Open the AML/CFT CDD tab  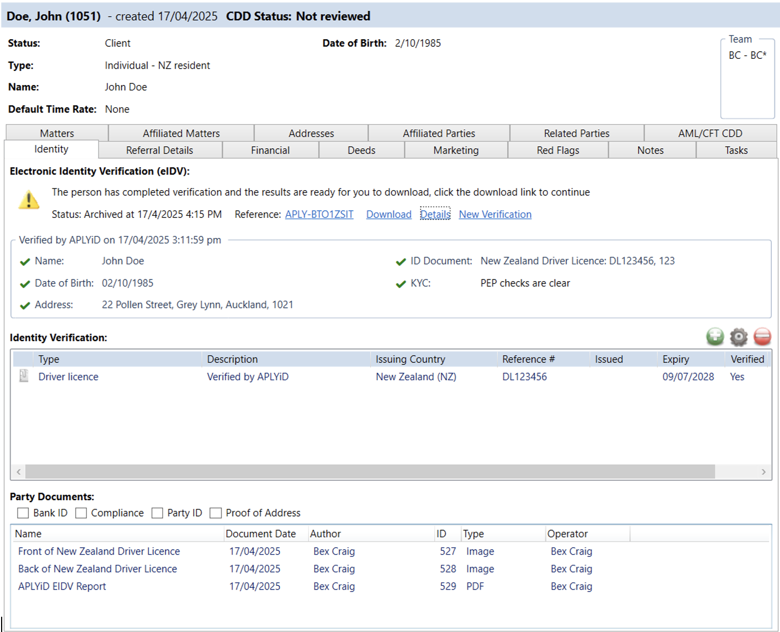click(710, 133)
